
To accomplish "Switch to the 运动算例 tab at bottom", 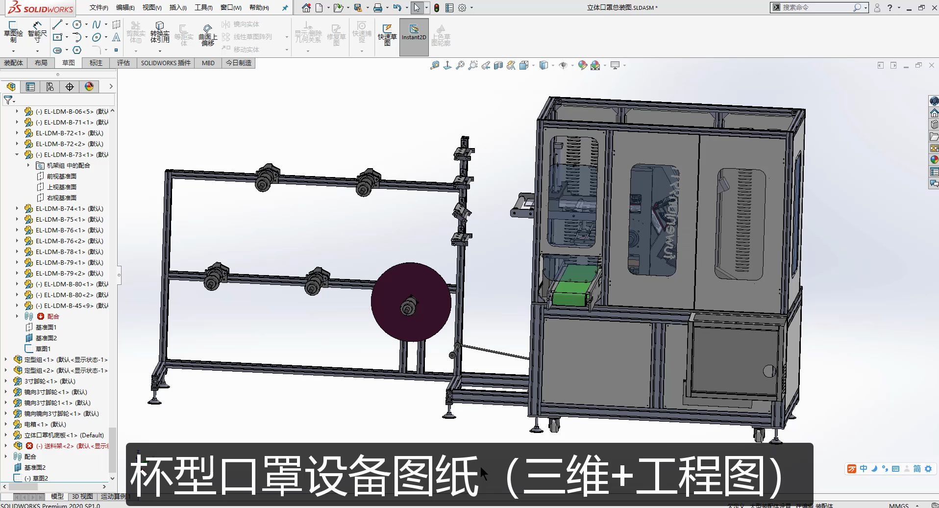I will click(x=114, y=496).
